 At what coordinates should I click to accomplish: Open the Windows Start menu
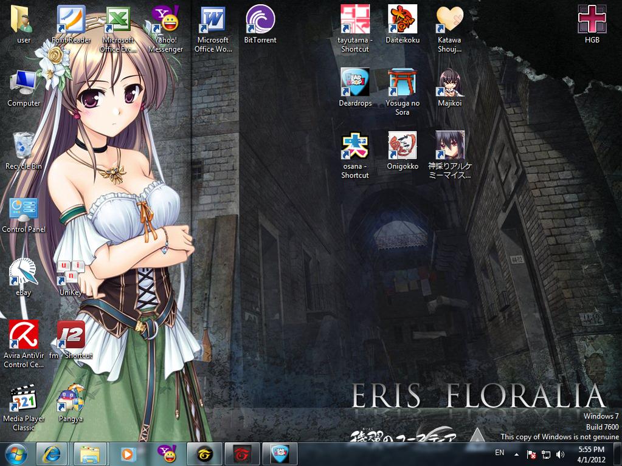16,454
